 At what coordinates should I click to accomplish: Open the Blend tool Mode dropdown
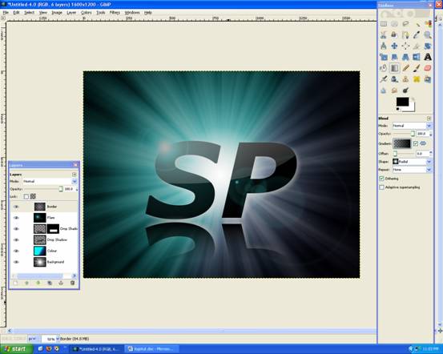[412, 126]
